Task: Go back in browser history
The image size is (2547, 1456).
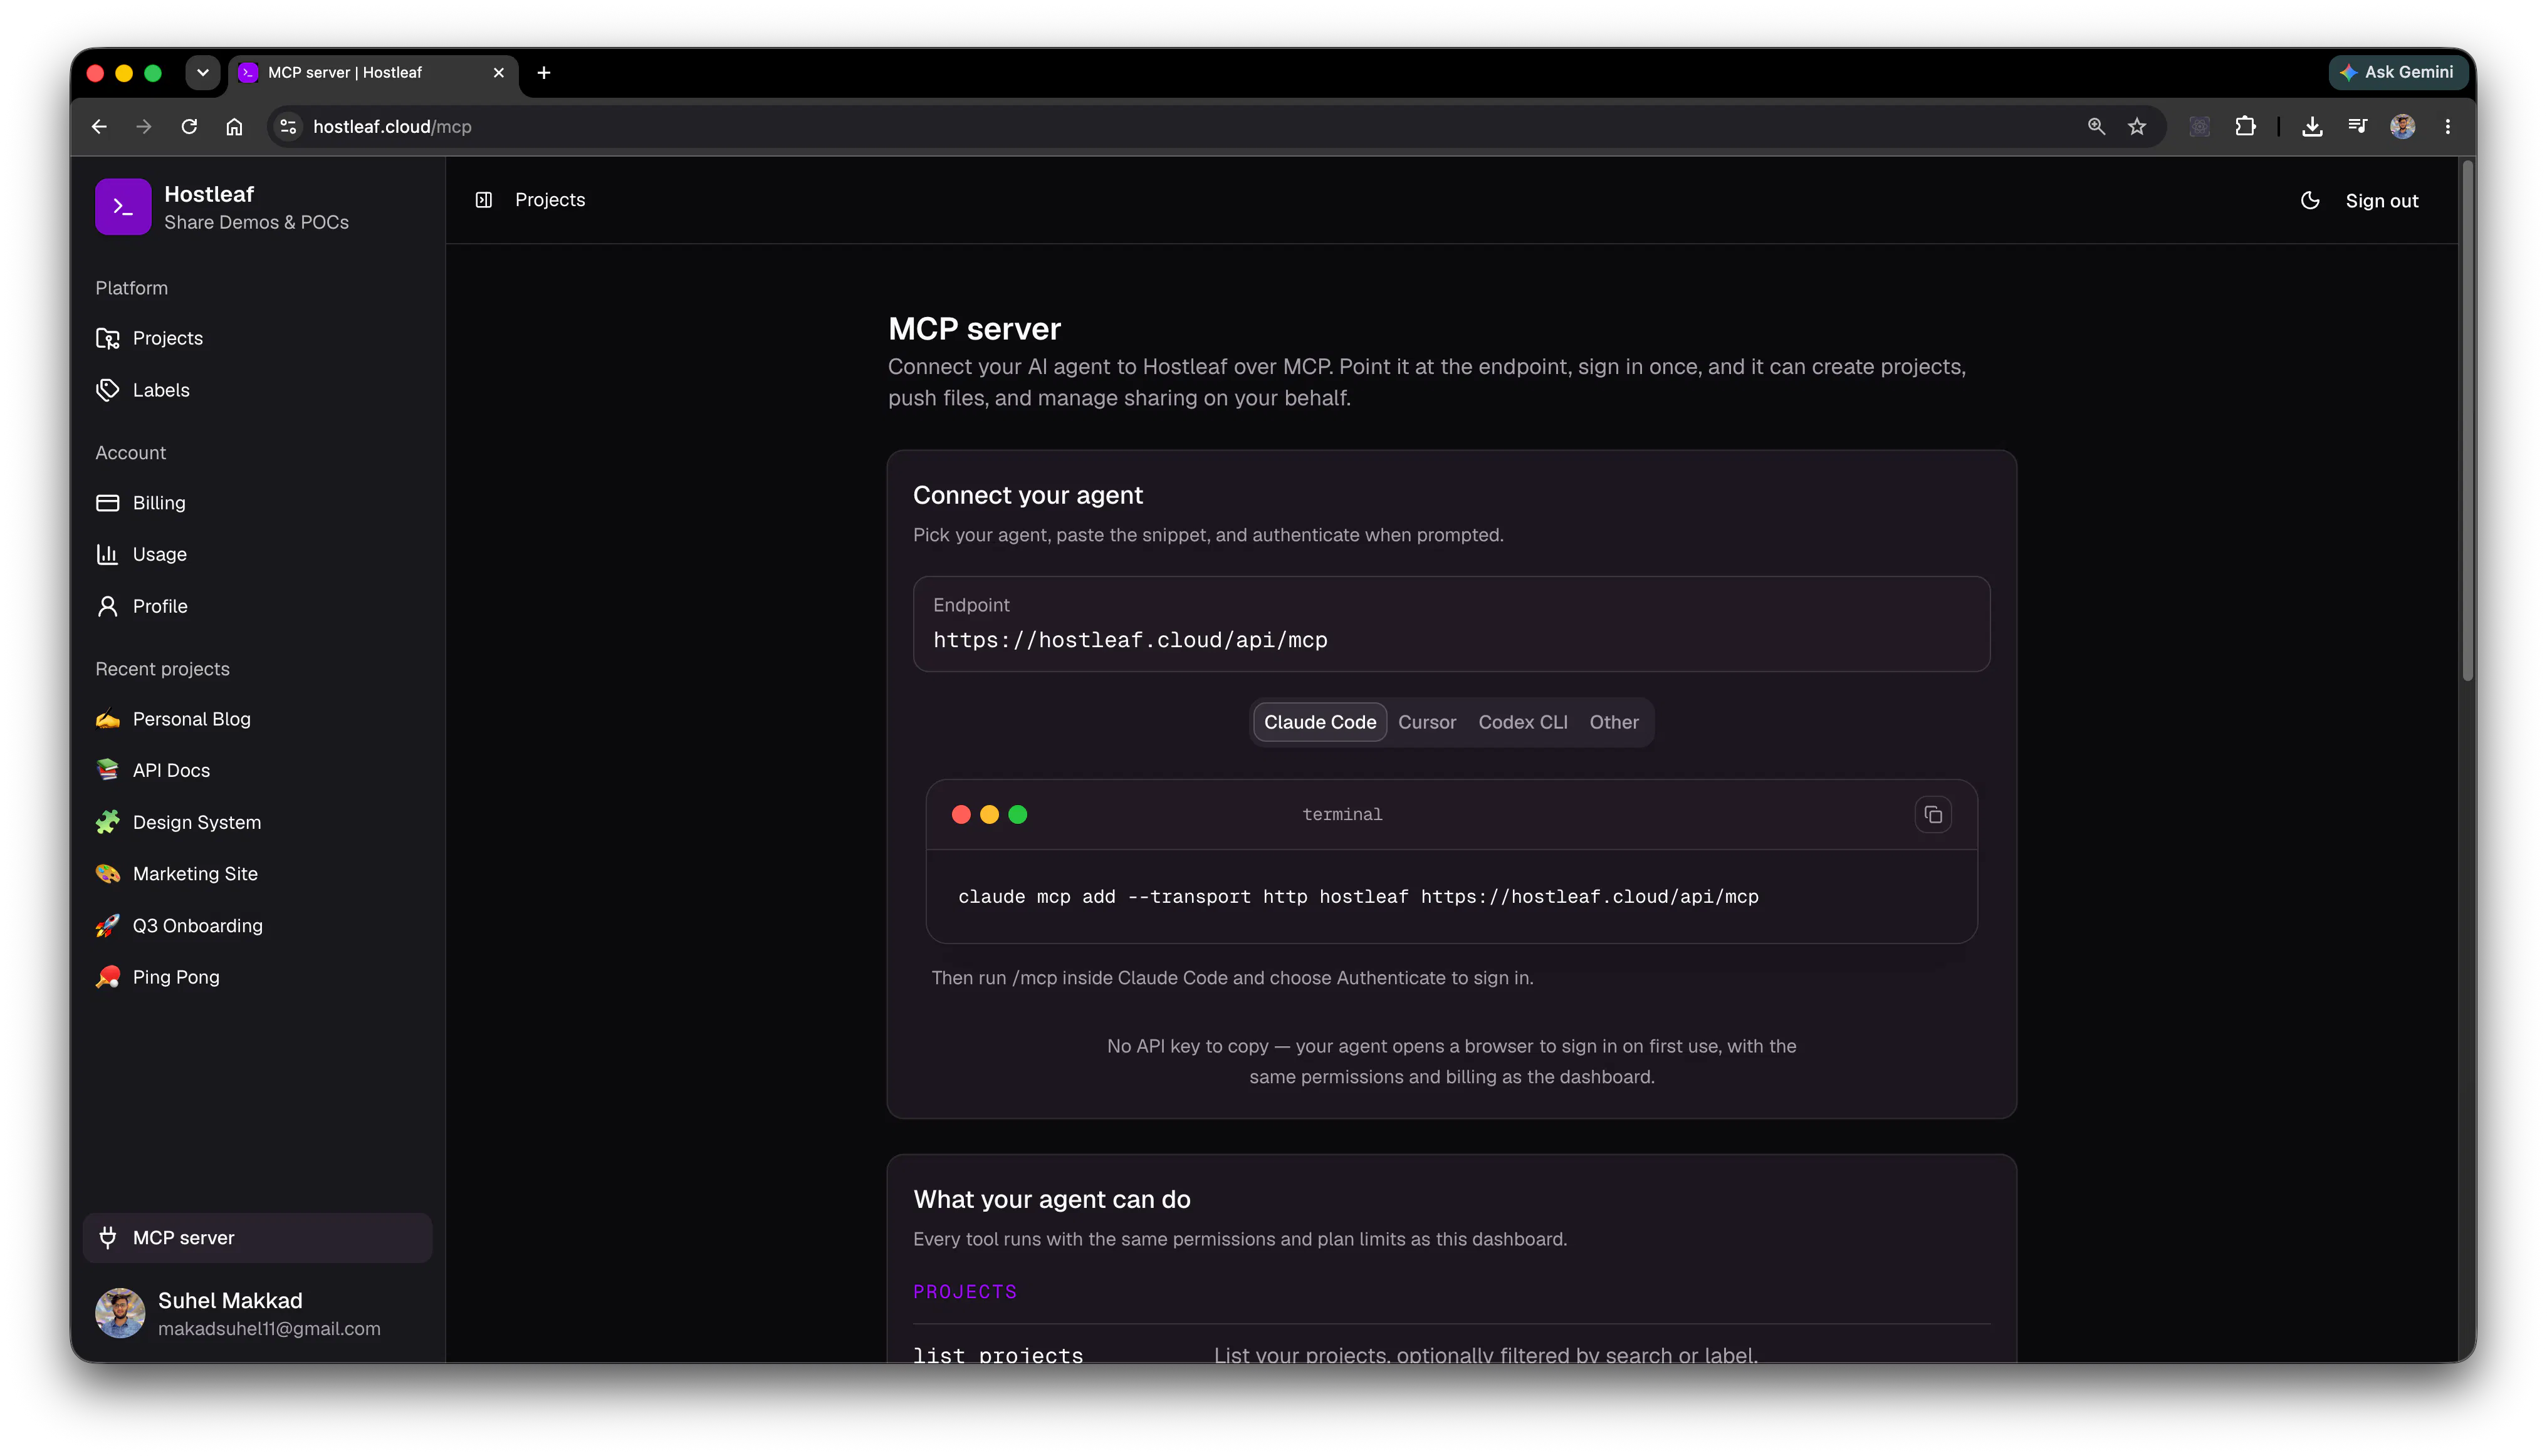Action: 98,127
